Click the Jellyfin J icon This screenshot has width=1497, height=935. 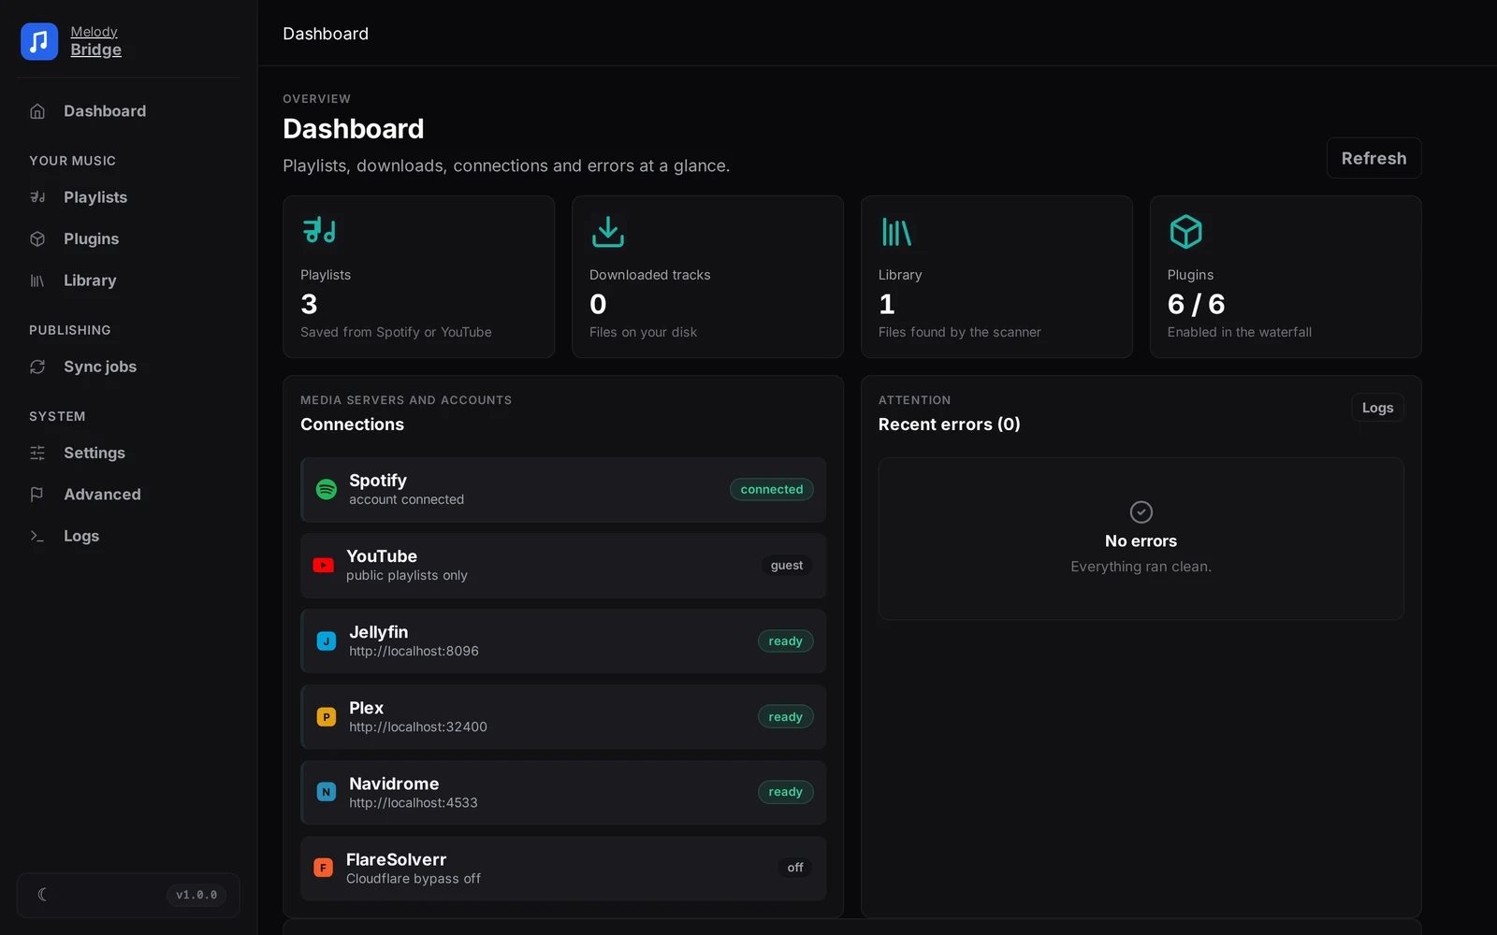click(327, 641)
